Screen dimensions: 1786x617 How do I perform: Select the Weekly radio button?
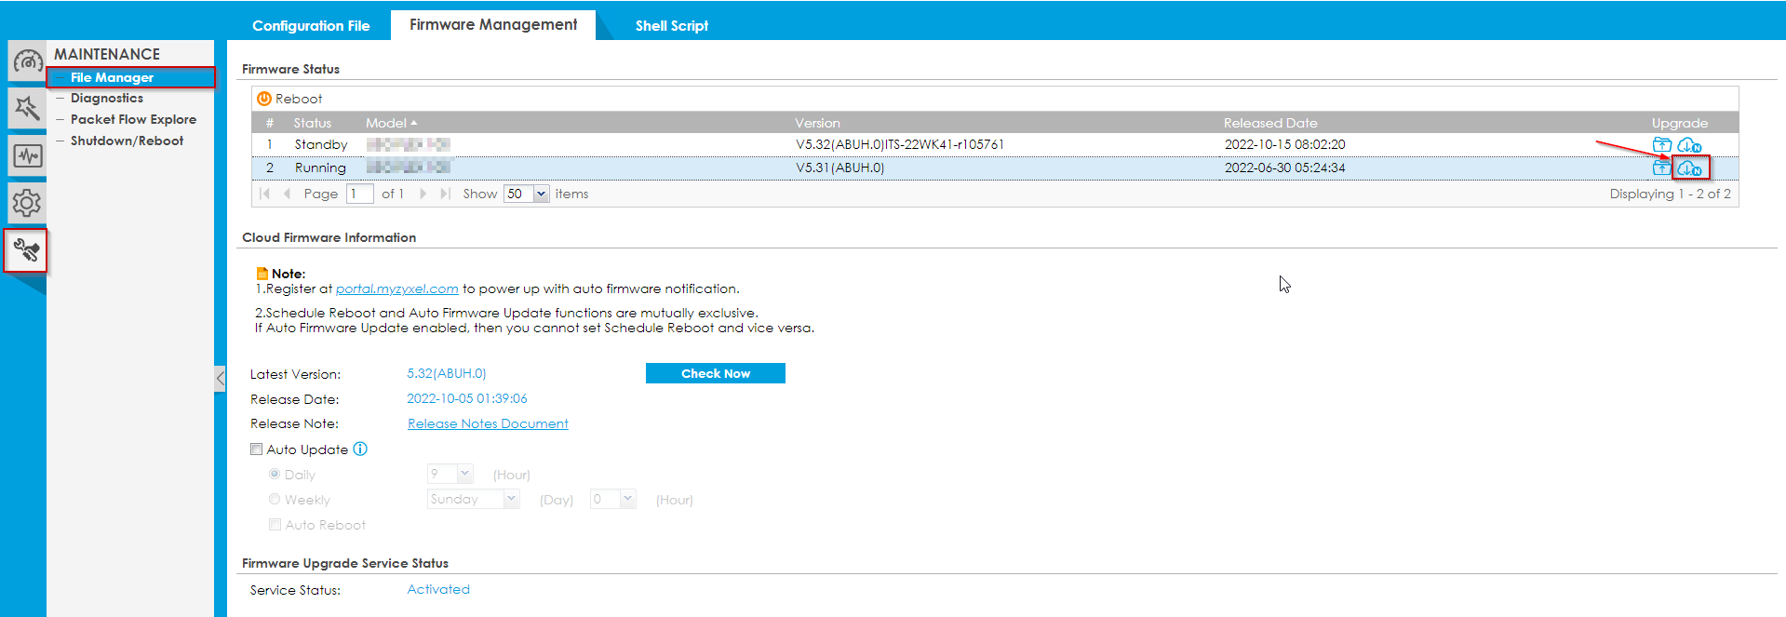tap(275, 500)
